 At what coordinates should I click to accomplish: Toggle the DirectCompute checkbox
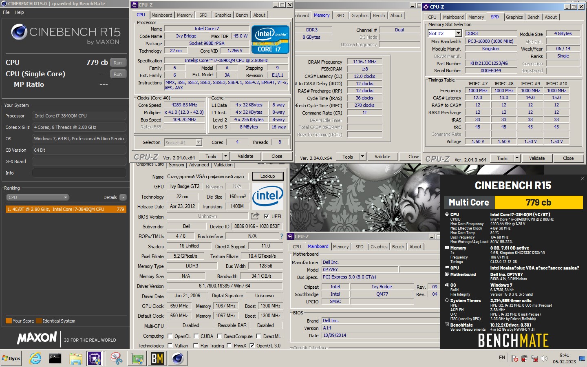click(219, 336)
